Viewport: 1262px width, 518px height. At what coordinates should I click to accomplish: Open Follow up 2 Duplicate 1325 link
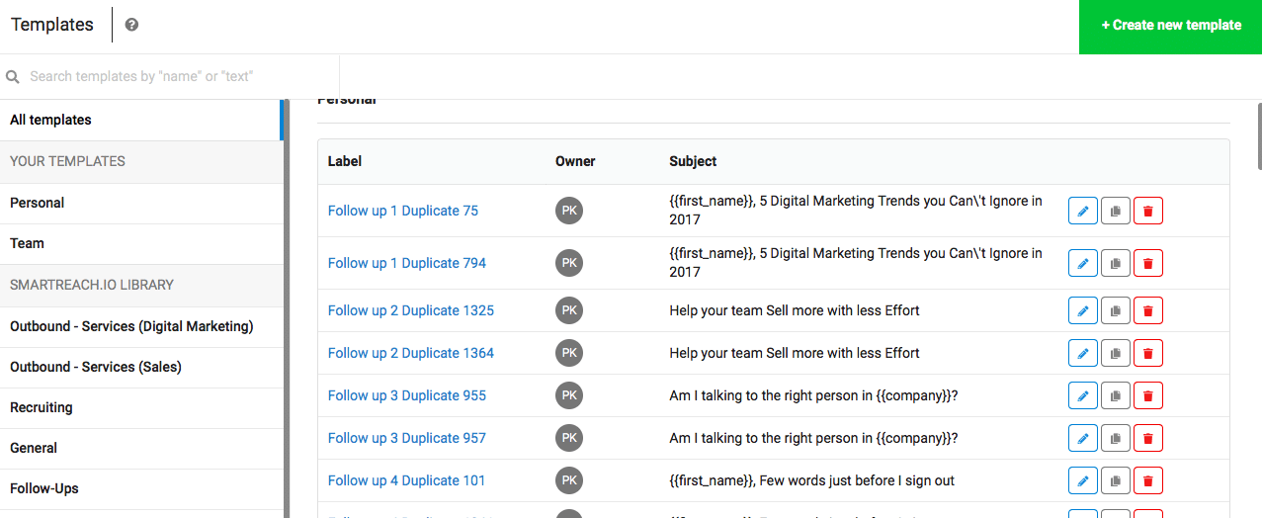(x=411, y=310)
